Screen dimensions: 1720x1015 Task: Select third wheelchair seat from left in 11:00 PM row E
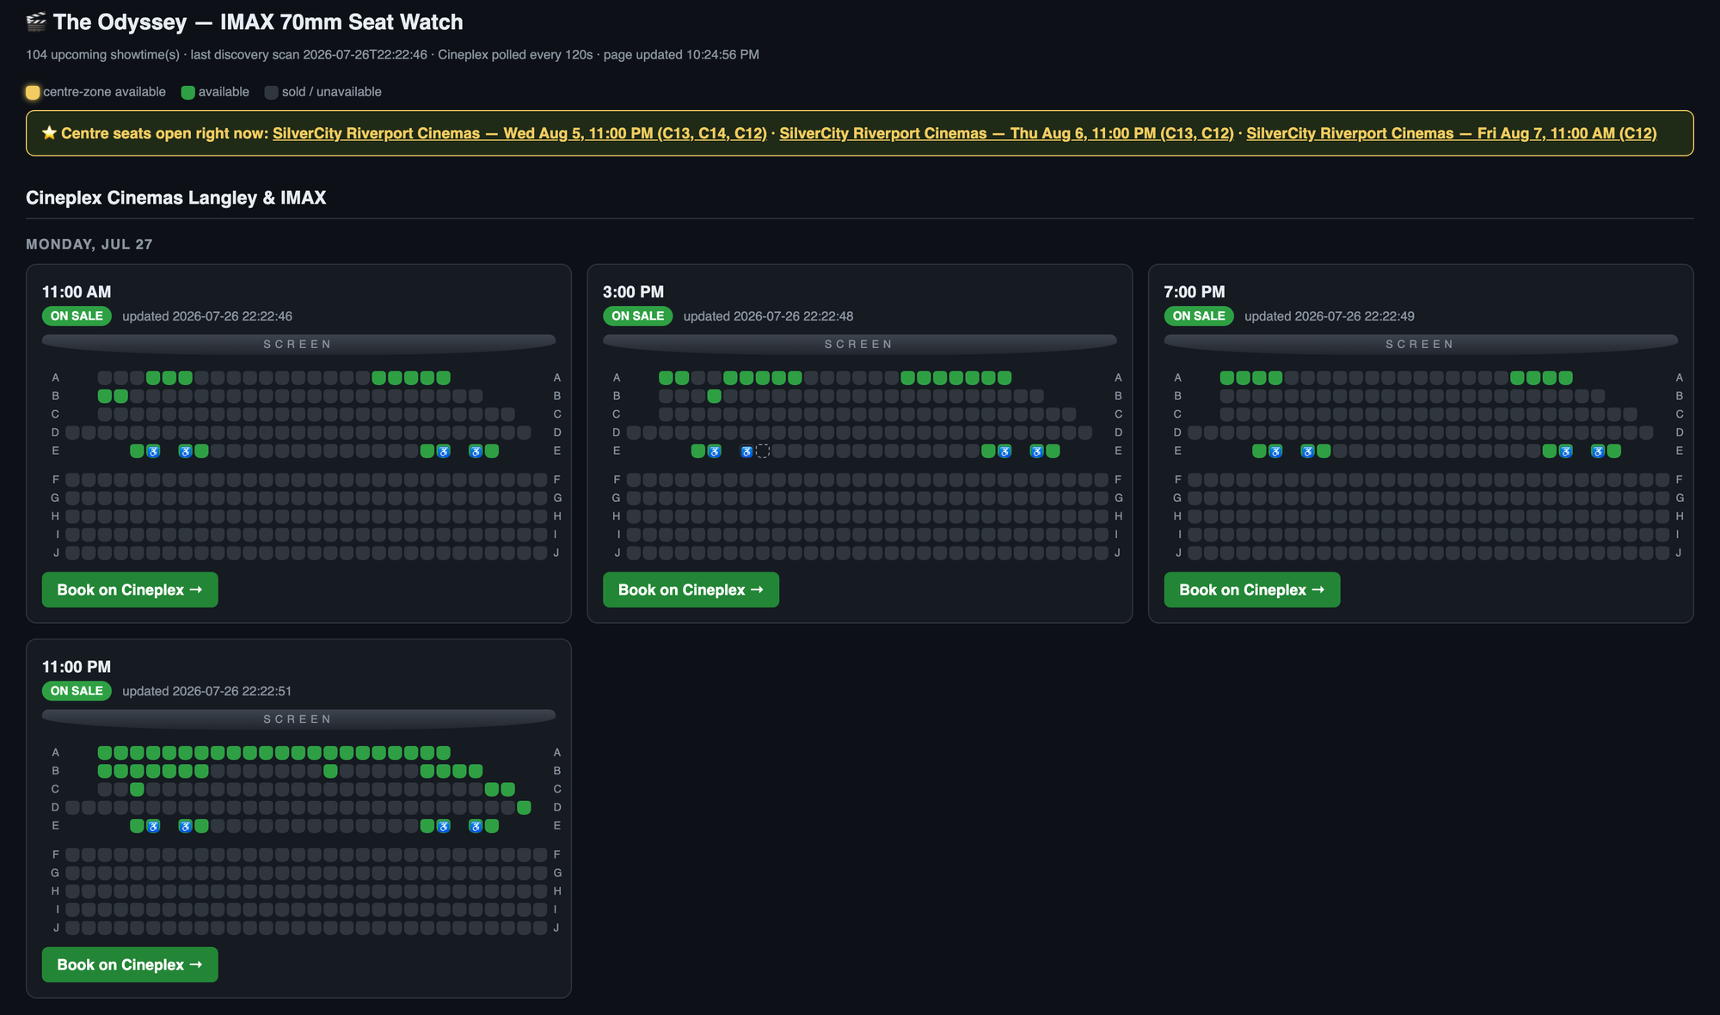(444, 826)
